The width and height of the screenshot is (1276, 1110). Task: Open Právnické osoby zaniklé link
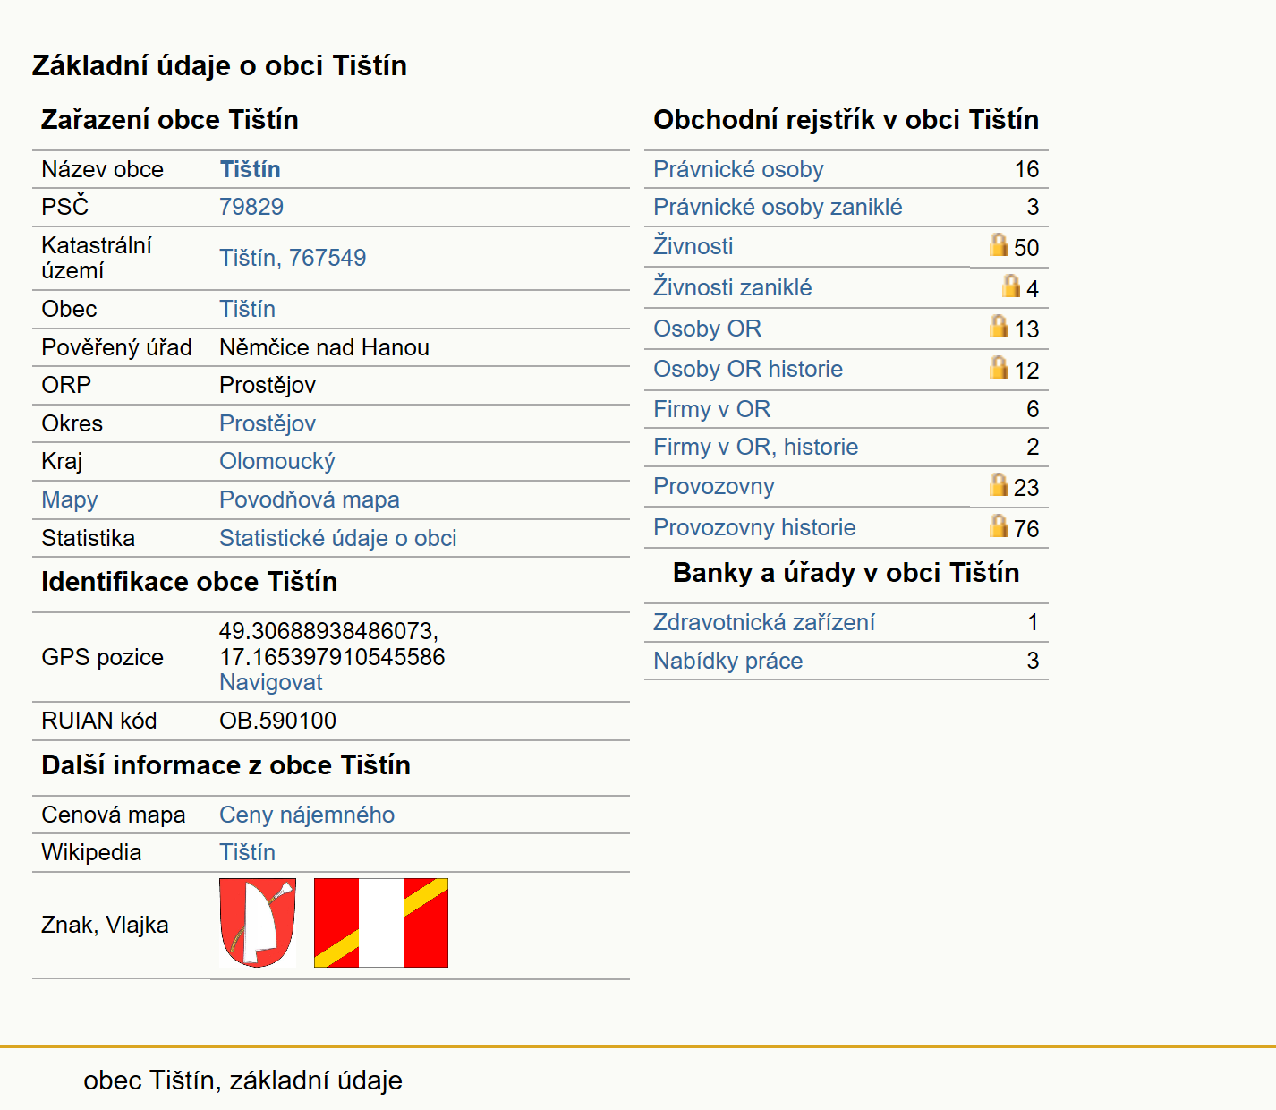[778, 207]
